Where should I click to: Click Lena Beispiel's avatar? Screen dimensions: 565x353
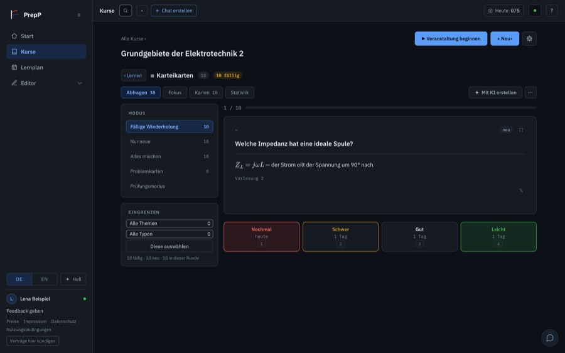(x=11, y=298)
